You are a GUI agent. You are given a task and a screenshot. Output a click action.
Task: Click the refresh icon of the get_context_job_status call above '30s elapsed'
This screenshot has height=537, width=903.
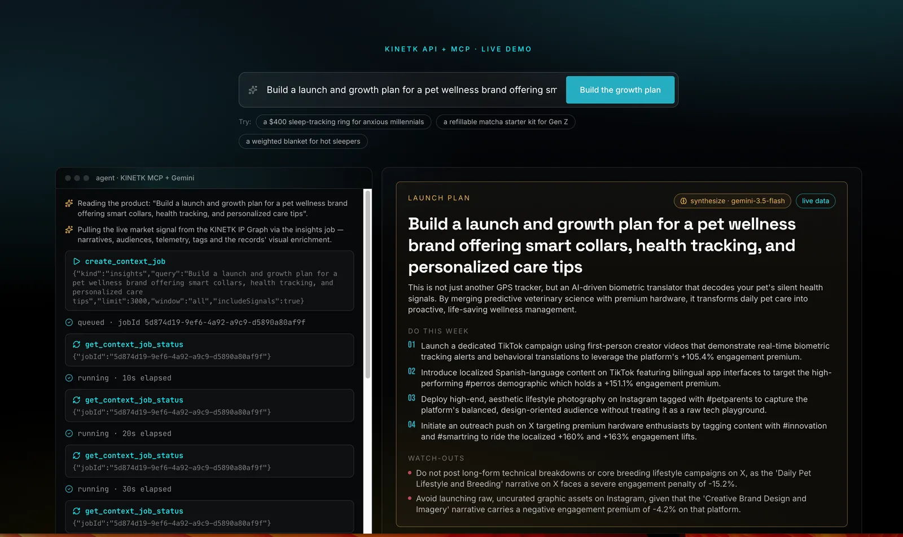point(77,456)
